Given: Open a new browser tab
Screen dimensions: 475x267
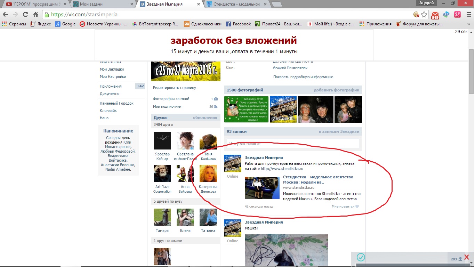Looking at the screenshot, I should pos(276,4).
